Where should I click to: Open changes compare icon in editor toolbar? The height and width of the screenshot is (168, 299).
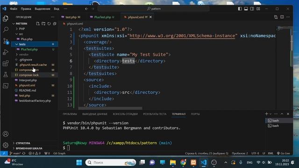click(276, 17)
